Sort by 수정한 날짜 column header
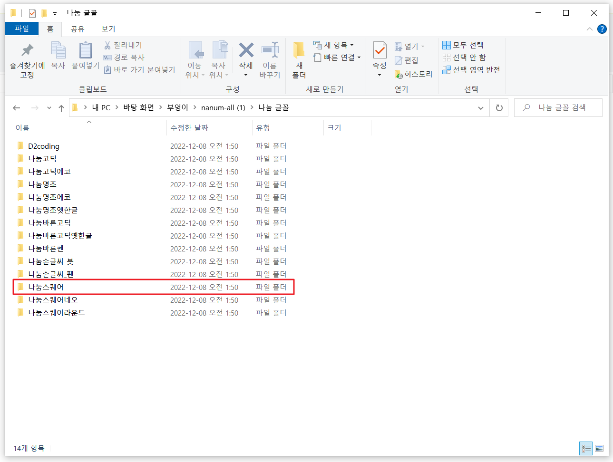The width and height of the screenshot is (613, 462). [189, 128]
